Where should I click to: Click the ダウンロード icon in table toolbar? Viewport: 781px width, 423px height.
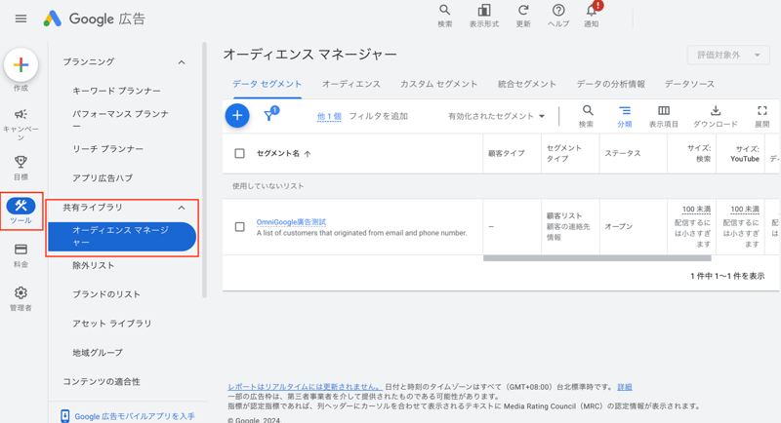715,111
